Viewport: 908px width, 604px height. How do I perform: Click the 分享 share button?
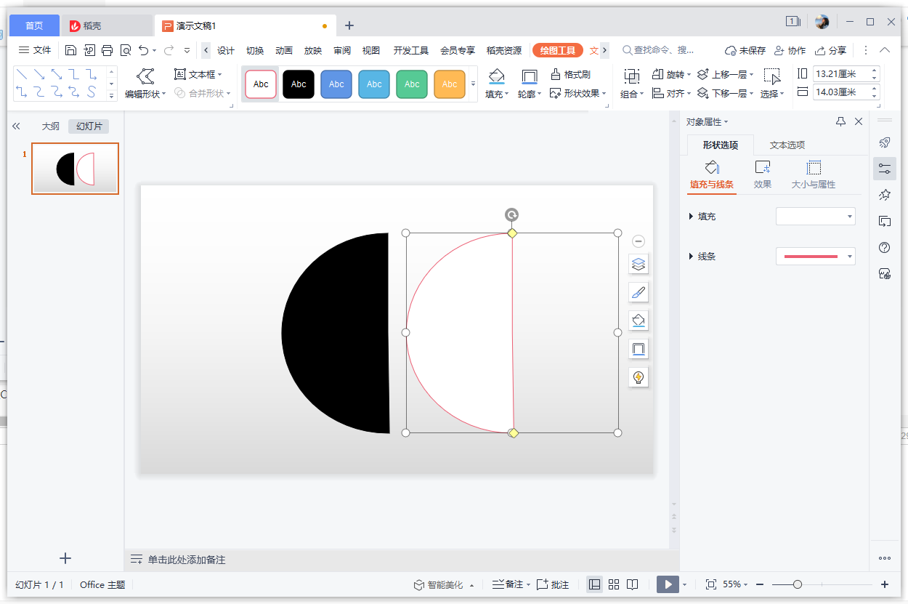point(830,50)
